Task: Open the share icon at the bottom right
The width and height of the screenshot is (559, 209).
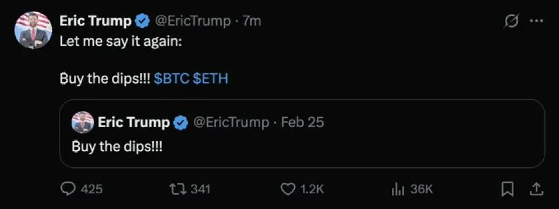Action: pyautogui.click(x=536, y=189)
